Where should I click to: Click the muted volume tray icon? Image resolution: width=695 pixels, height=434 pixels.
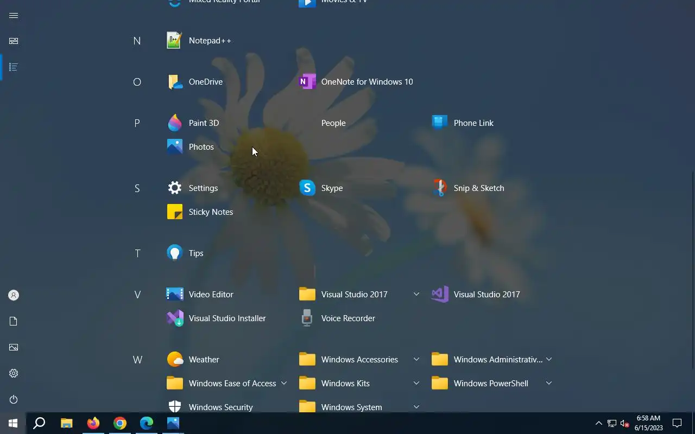pyautogui.click(x=625, y=423)
